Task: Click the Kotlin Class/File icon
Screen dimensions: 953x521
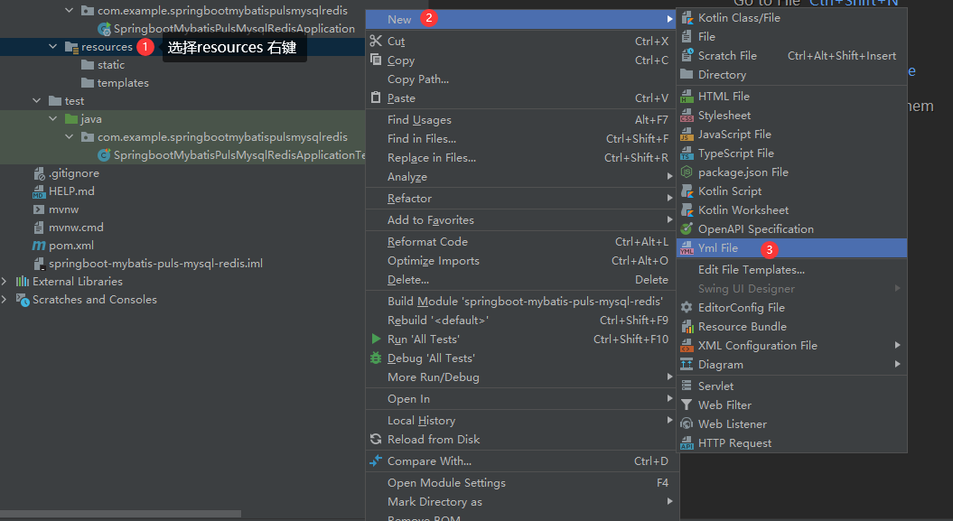Action: pyautogui.click(x=687, y=18)
